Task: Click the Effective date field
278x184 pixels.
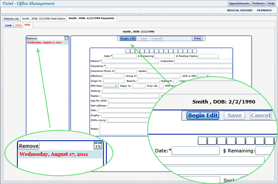Action: [113, 76]
